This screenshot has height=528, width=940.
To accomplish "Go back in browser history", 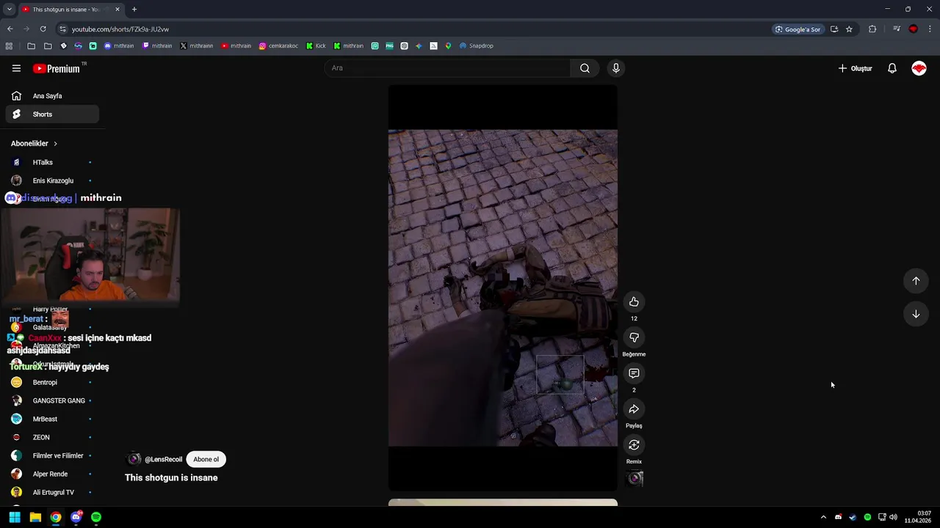I will click(10, 29).
